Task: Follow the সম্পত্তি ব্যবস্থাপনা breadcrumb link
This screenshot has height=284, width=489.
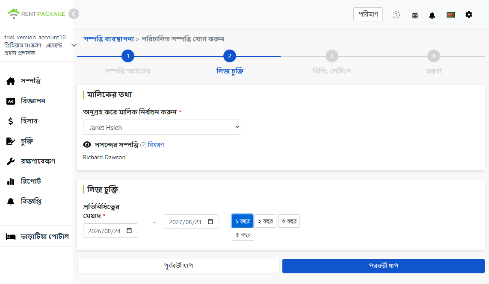Action: point(109,39)
